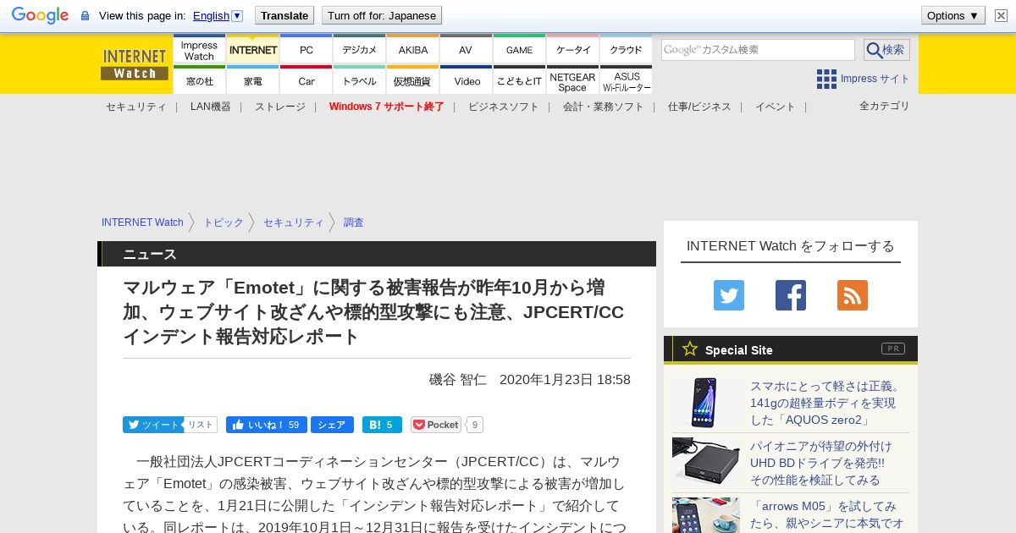Click トピック breadcrumb link
The height and width of the screenshot is (533, 1016).
pos(224,223)
